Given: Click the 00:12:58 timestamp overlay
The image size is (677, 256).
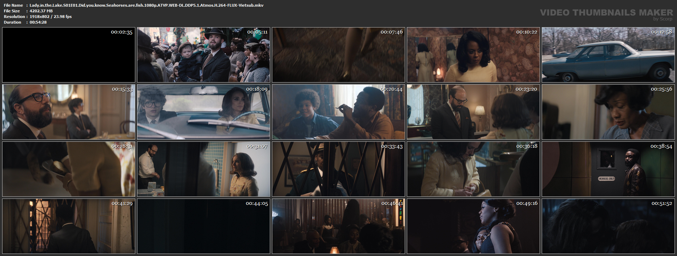Looking at the screenshot, I should click(x=661, y=32).
